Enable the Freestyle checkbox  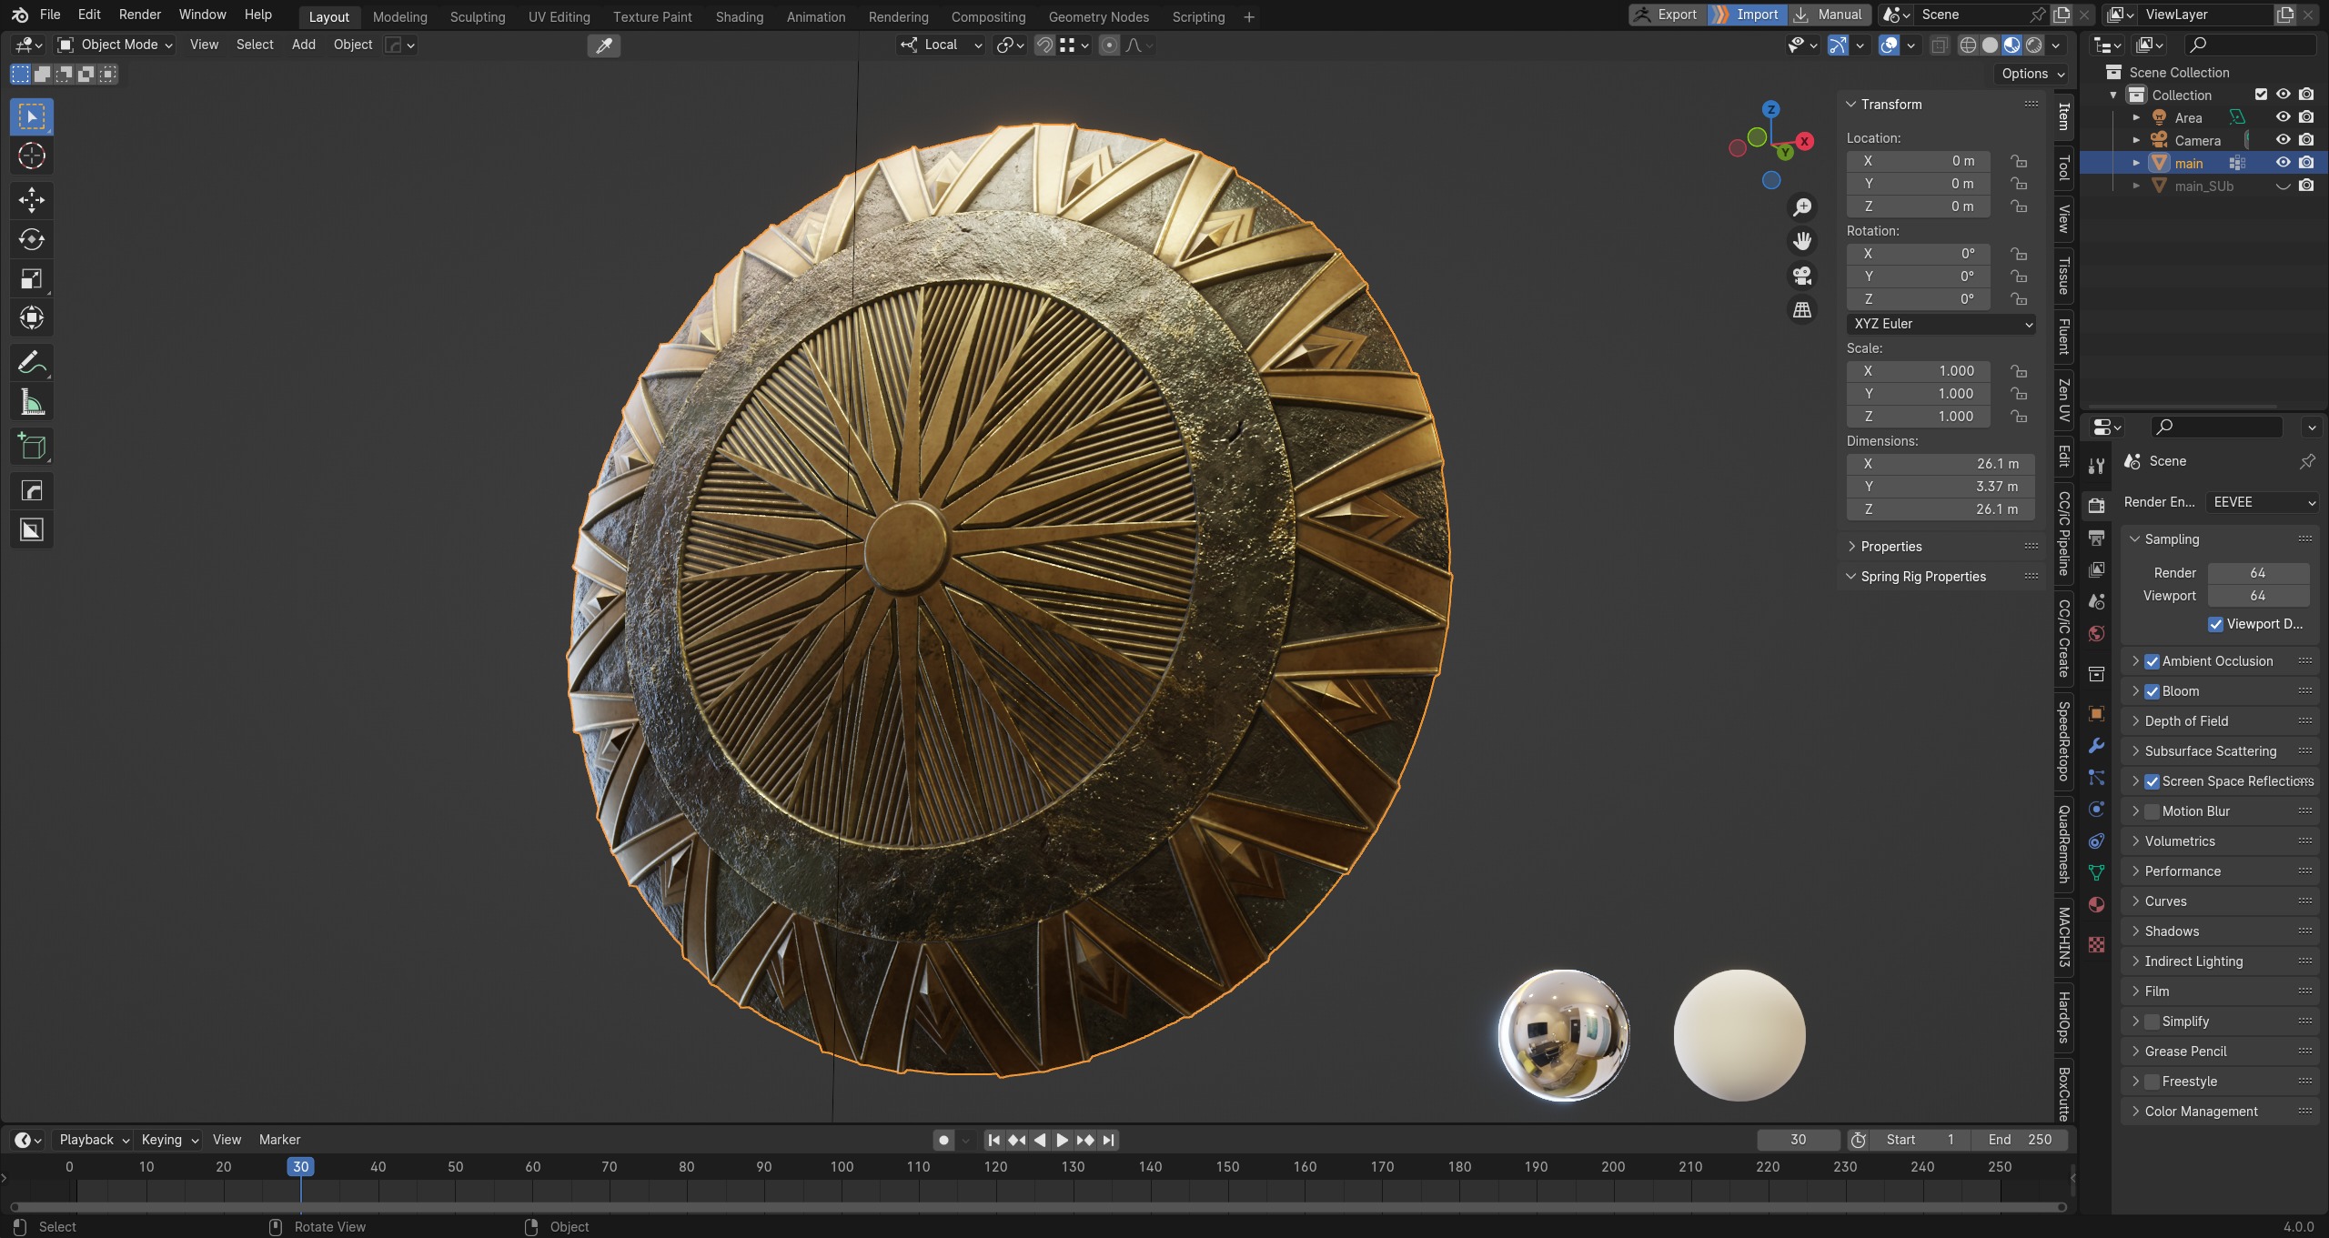tap(2153, 1082)
